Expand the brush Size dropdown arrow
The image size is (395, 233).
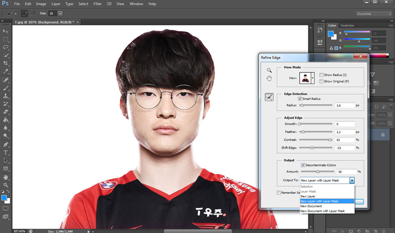tap(60, 14)
